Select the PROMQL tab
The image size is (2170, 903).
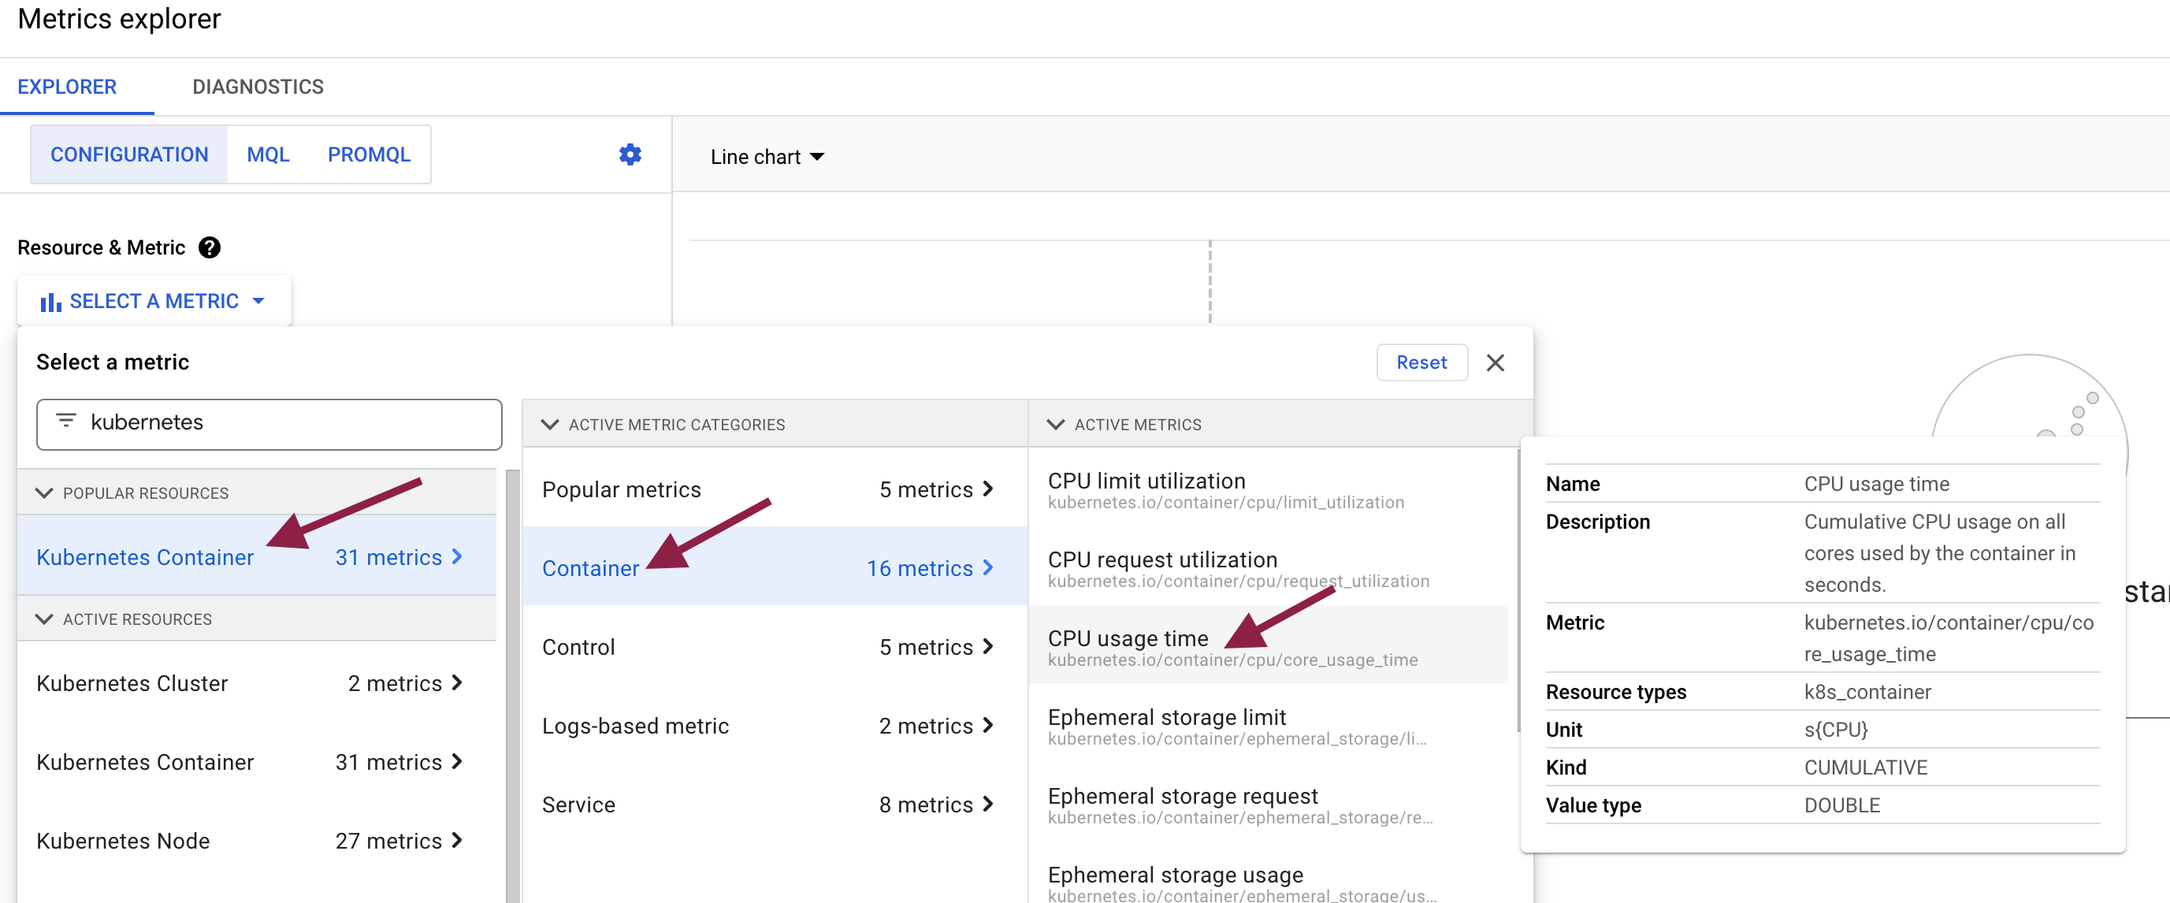coord(368,154)
